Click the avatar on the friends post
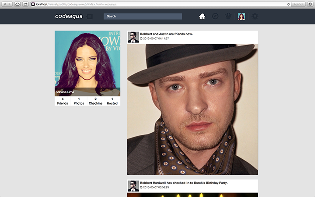Viewport: 315px width, 197px height. [x=133, y=37]
